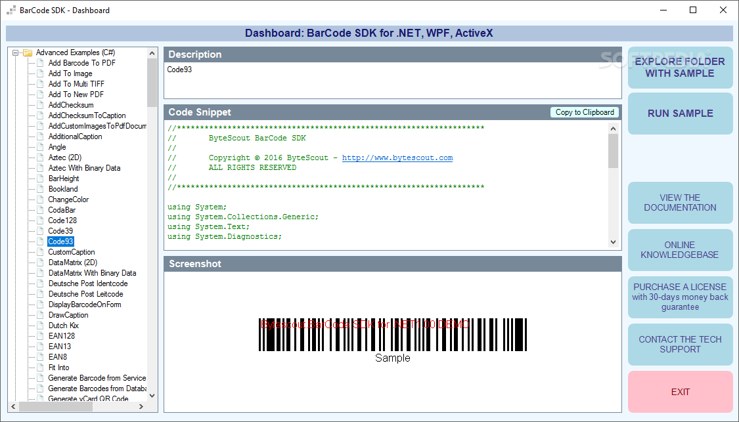
Task: Click the code snippet vertical scrollbar thumb
Action: [613, 151]
